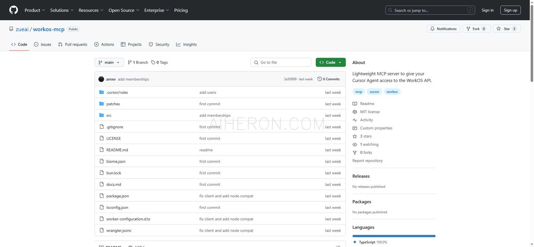The width and height of the screenshot is (534, 247).
Task: Switch to the Actions tab
Action: [x=104, y=44]
